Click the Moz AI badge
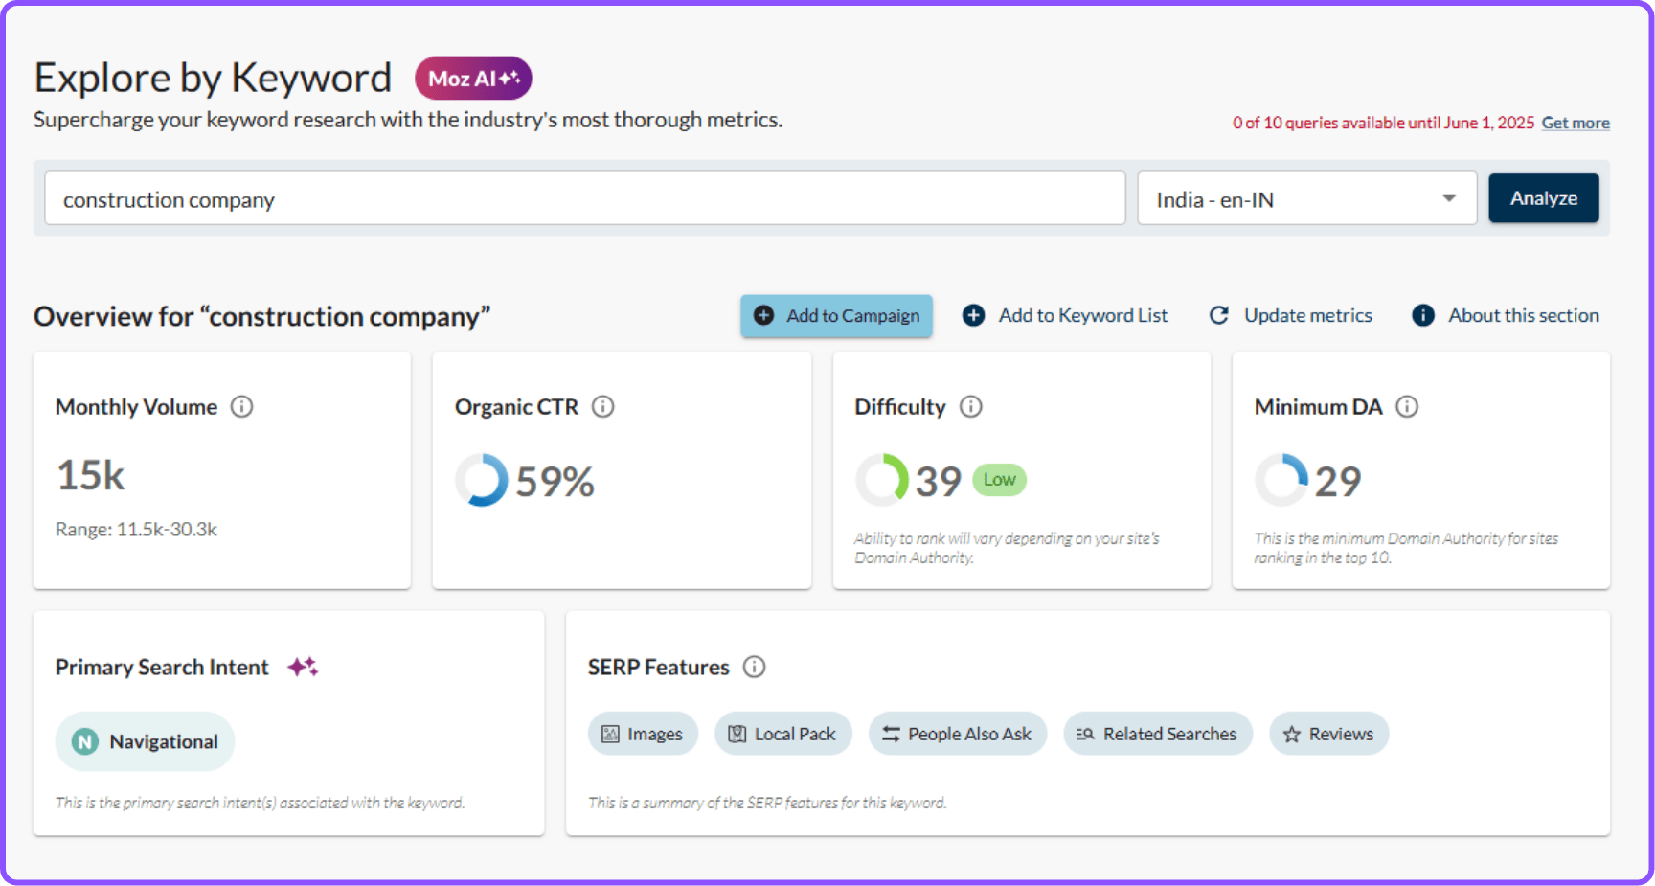 473,79
